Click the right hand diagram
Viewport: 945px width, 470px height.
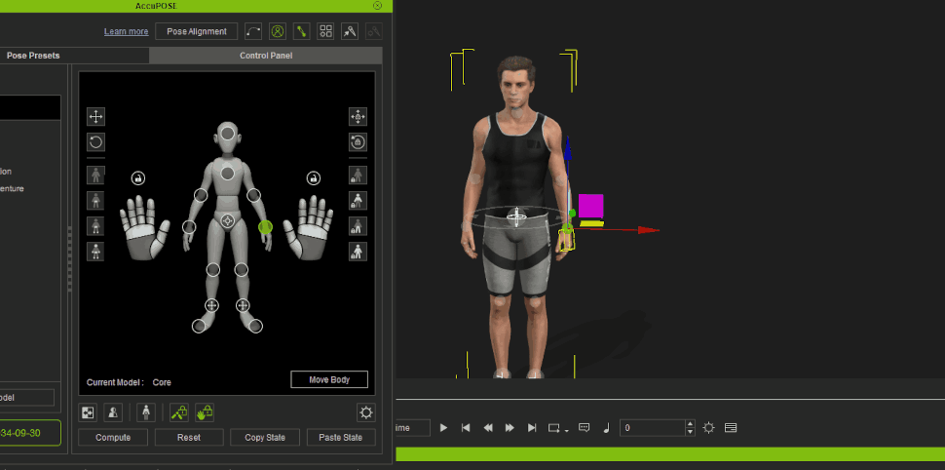[x=308, y=227]
